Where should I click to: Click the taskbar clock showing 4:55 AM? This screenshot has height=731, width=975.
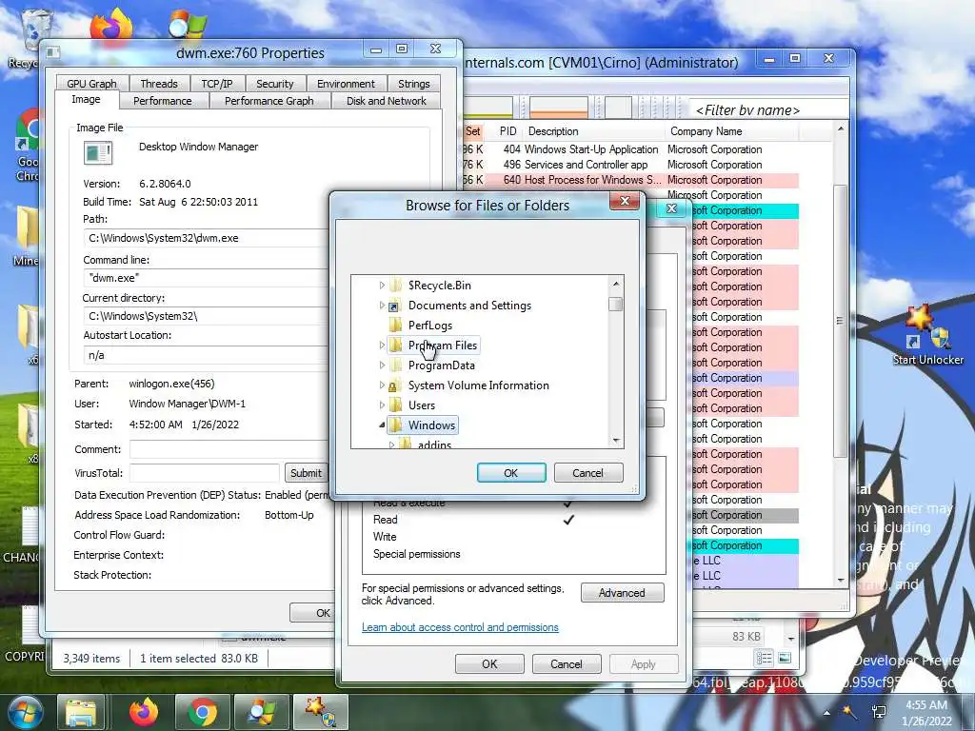pyautogui.click(x=926, y=713)
